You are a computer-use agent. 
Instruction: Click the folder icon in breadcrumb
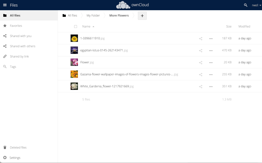[64, 15]
